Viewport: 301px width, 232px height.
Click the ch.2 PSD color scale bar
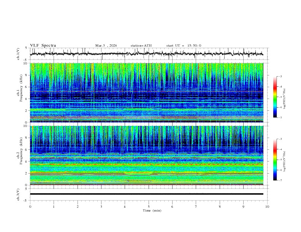click(x=275, y=160)
